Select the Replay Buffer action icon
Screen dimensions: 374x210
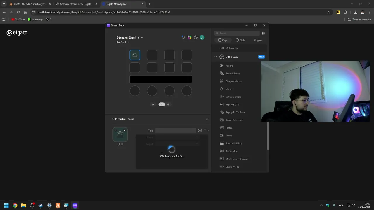[221, 104]
